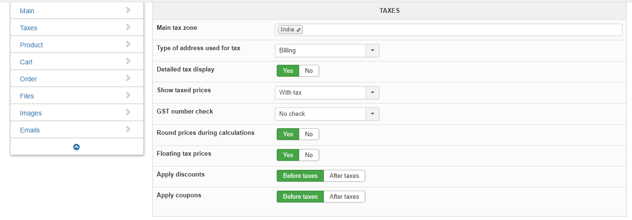The height and width of the screenshot is (220, 632).
Task: Apply discounts After taxes
Action: (344, 176)
